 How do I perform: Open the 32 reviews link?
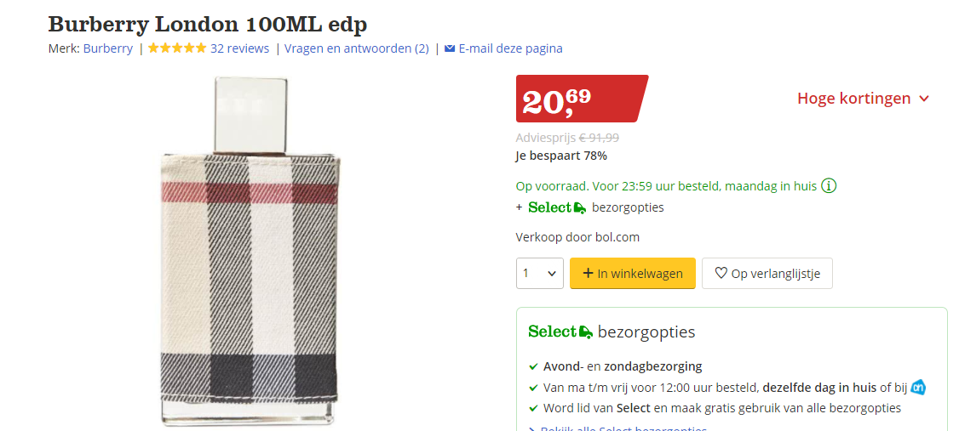239,48
